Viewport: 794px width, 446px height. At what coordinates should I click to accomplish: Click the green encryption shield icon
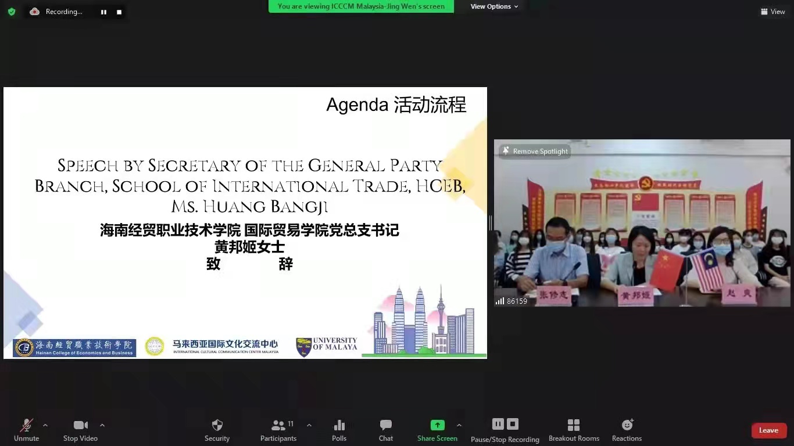coord(12,12)
